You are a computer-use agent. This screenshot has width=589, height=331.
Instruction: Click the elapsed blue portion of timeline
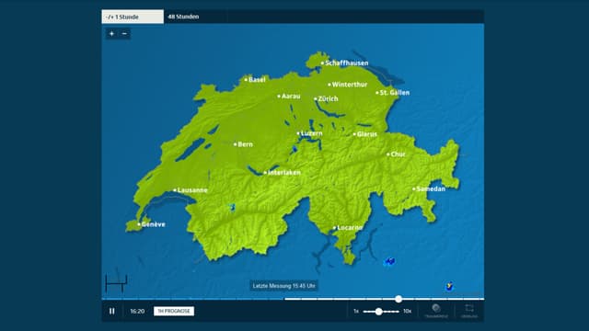click(x=193, y=299)
